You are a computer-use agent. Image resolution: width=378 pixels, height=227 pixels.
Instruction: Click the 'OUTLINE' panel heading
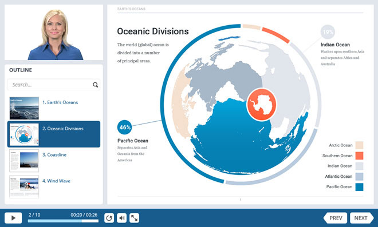[21, 70]
